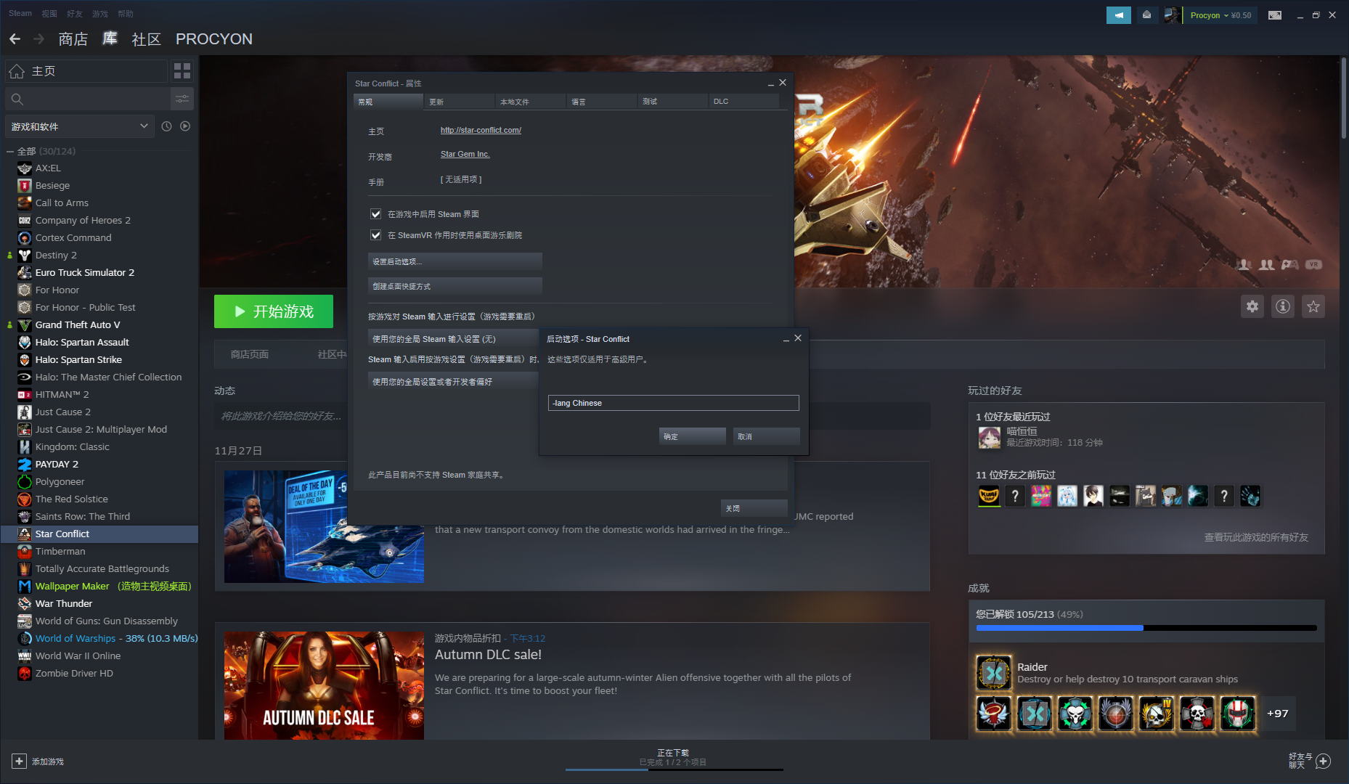Open Procyon account dropdown

coord(1220,15)
